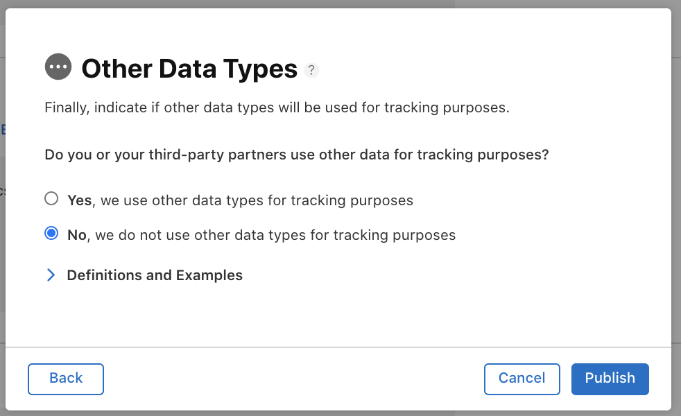
Task: Publish the privacy responses
Action: 610,379
